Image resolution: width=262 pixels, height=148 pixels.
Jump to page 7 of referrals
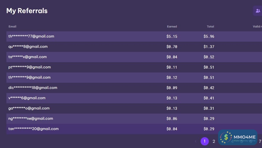pyautogui.click(x=260, y=141)
